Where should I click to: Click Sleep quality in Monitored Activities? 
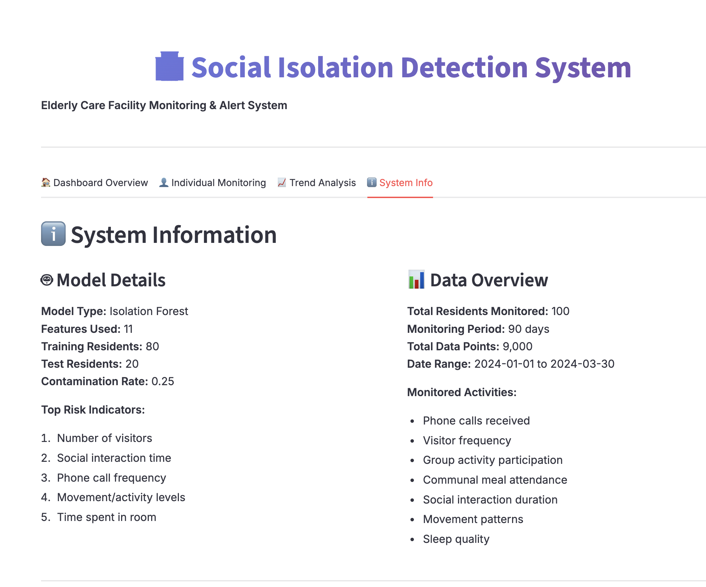click(456, 539)
